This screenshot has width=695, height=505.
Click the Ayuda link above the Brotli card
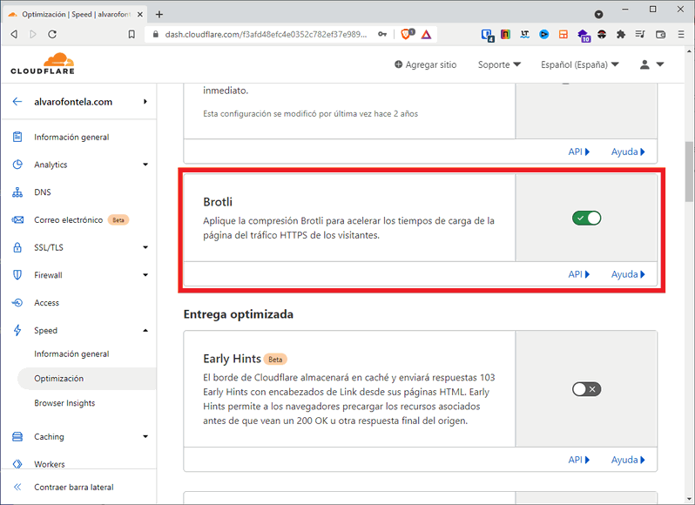point(628,151)
